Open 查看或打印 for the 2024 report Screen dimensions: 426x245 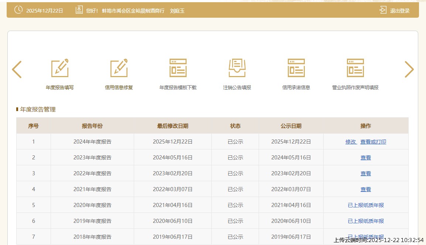373,142
